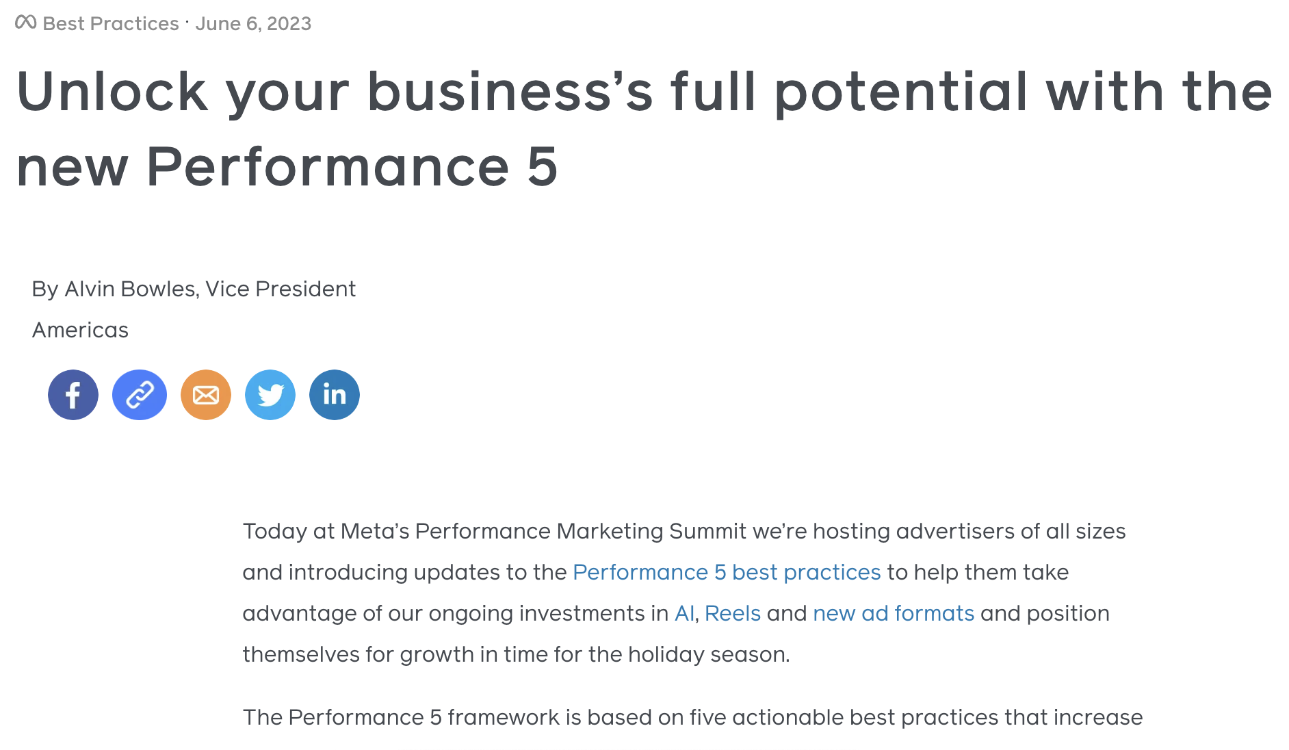Share the article via email icon
This screenshot has width=1289, height=750.
tap(206, 395)
